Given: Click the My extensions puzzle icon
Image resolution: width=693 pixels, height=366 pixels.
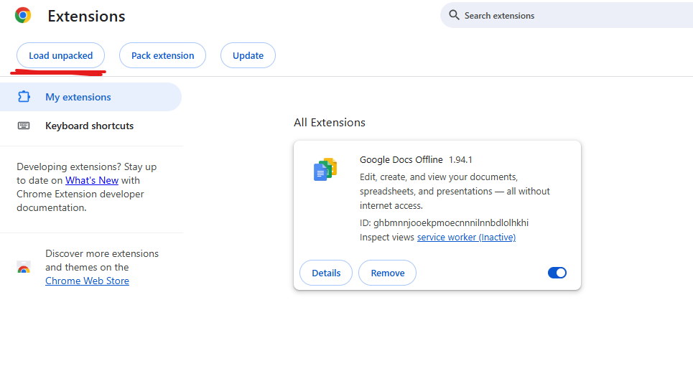Looking at the screenshot, I should click(24, 97).
